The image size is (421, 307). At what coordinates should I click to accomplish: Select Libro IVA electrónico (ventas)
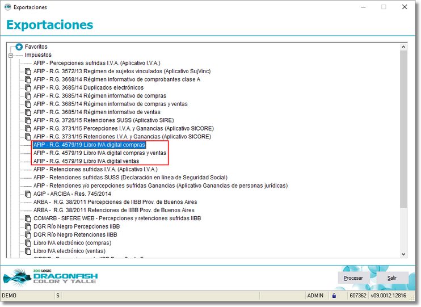69,251
